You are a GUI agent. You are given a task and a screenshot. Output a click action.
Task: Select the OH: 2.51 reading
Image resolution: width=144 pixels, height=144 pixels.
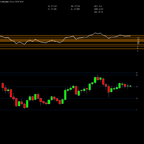98,9
